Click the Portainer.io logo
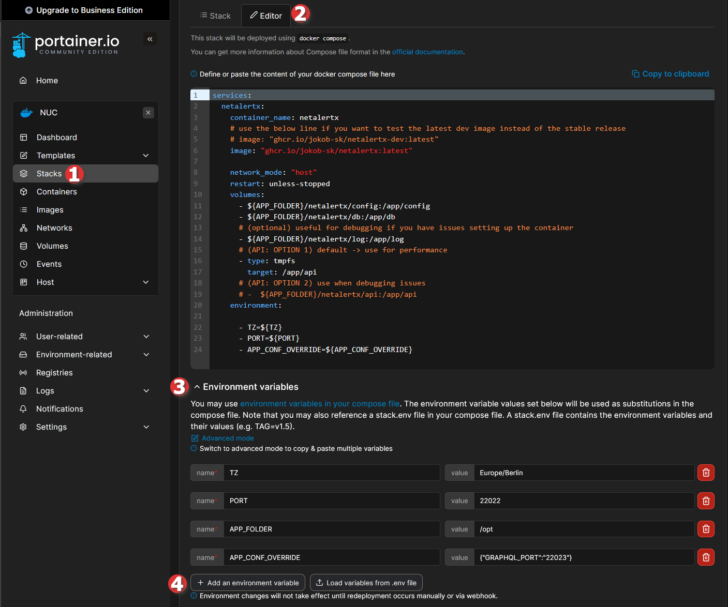This screenshot has width=728, height=607. coord(66,44)
